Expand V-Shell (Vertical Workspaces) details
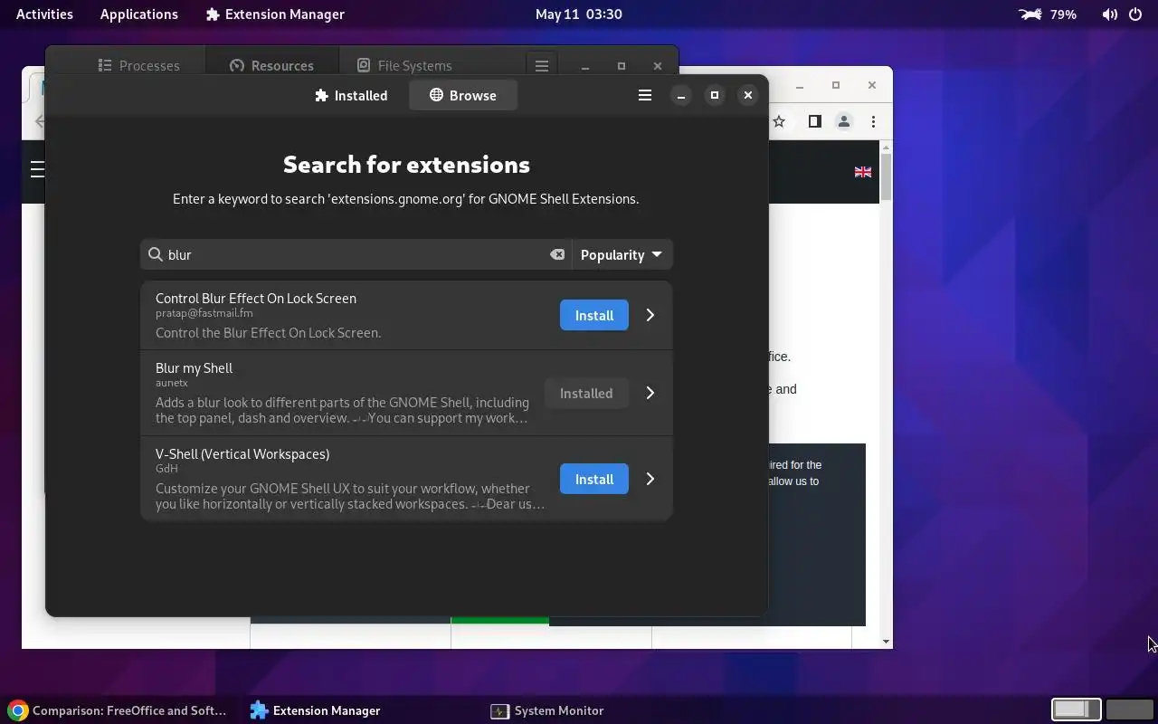The height and width of the screenshot is (724, 1158). (650, 479)
